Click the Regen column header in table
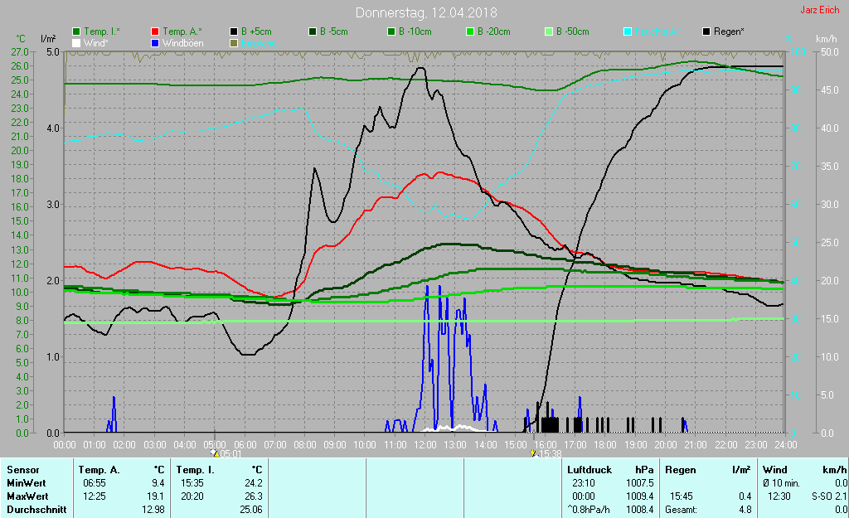849x518 pixels. coord(681,469)
